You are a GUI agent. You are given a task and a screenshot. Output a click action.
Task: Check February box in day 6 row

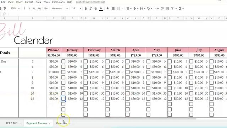point(85,66)
